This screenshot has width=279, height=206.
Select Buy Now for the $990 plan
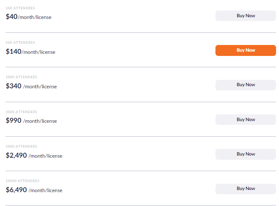click(x=246, y=120)
